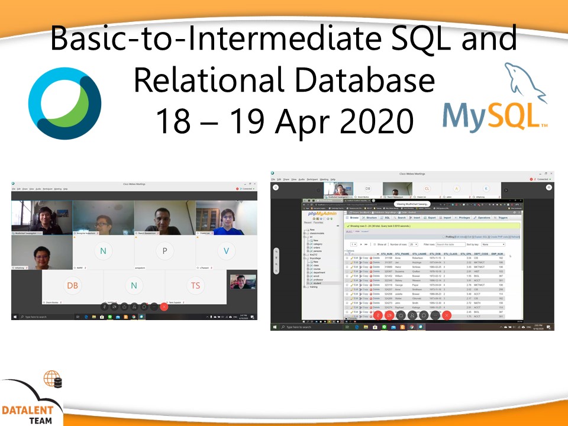The width and height of the screenshot is (568, 426).
Task: Switch to the Structure tab in phpMyAdmin
Action: tap(371, 218)
